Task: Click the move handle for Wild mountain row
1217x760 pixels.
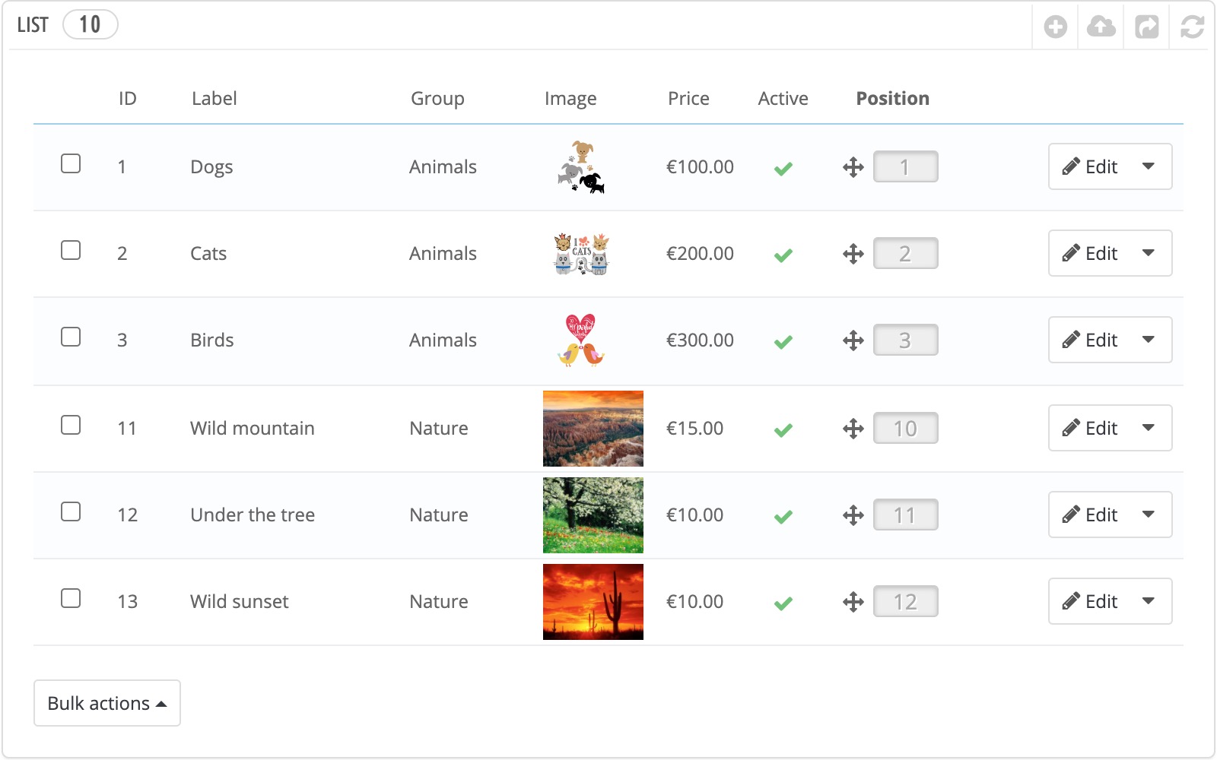Action: tap(853, 429)
